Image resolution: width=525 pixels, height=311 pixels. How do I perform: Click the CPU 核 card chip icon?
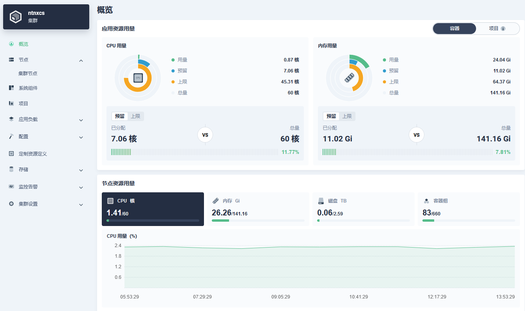(110, 201)
